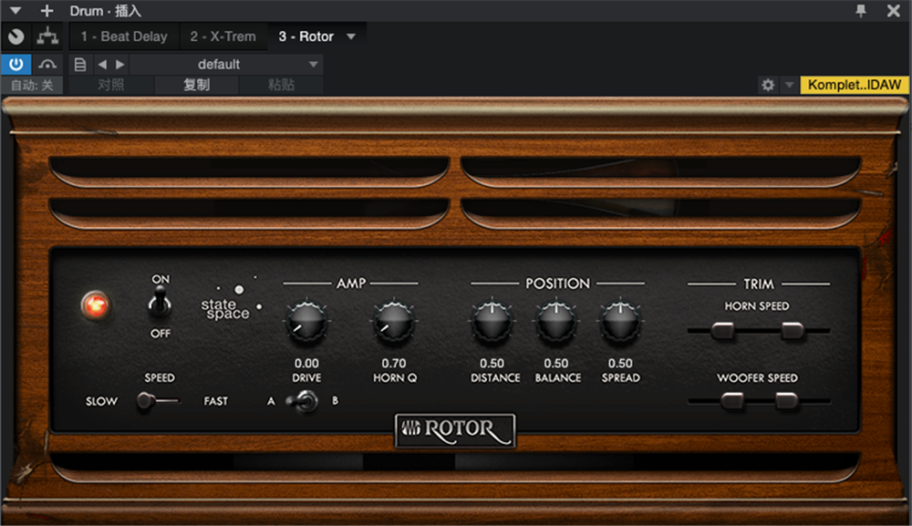Viewport: 912px width, 526px height.
Task: Open the plugin window menu triangle
Action: coord(16,10)
